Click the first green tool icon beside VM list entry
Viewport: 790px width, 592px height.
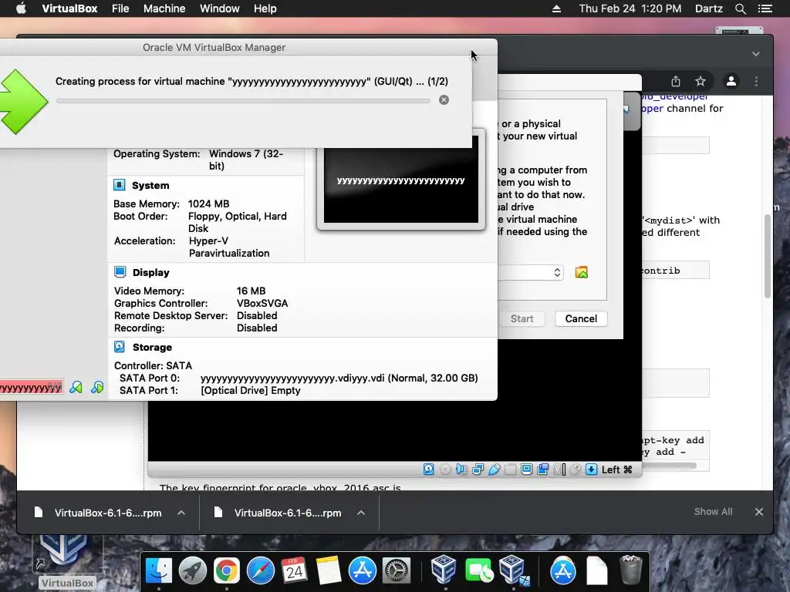tap(76, 387)
